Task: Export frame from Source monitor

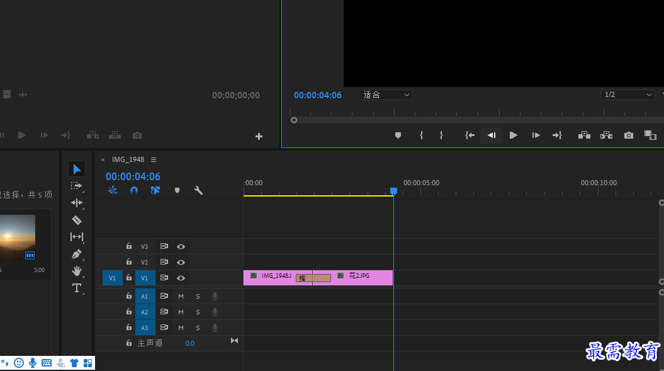Action: 137,135
